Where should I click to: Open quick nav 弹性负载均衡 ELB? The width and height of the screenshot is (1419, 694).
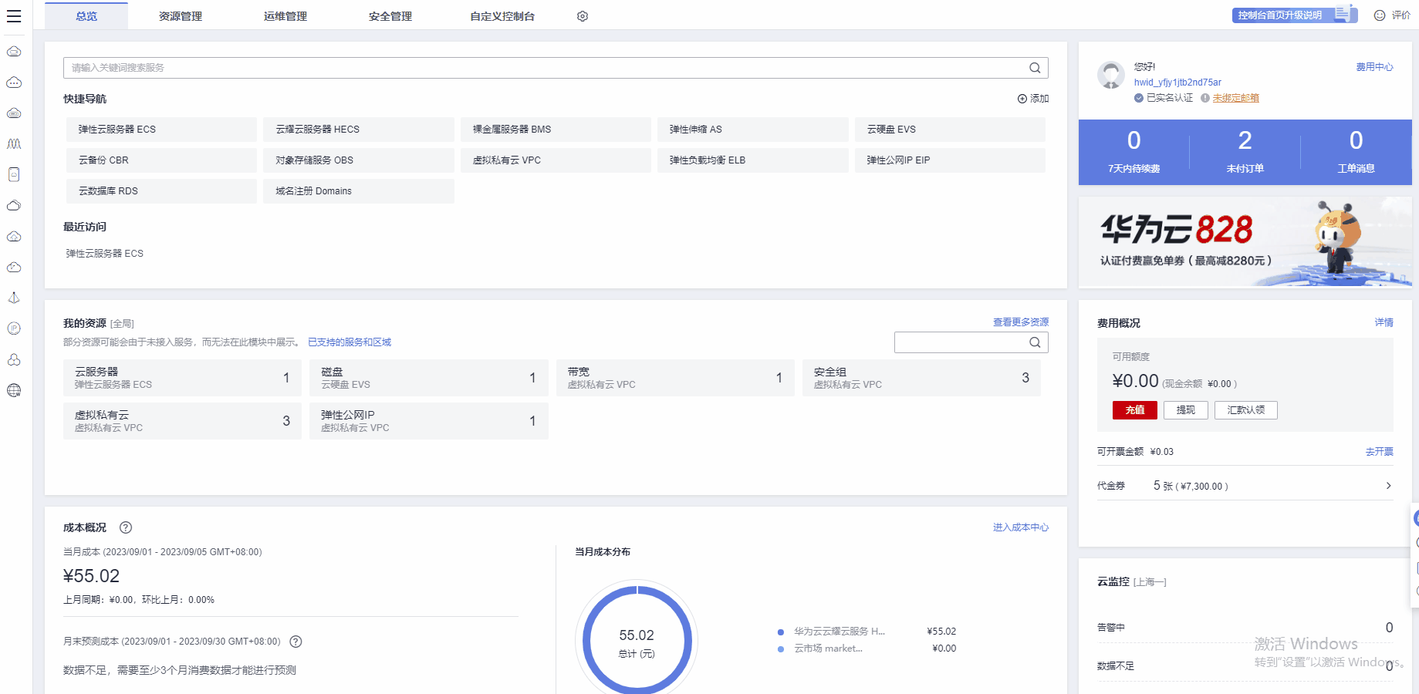(753, 160)
